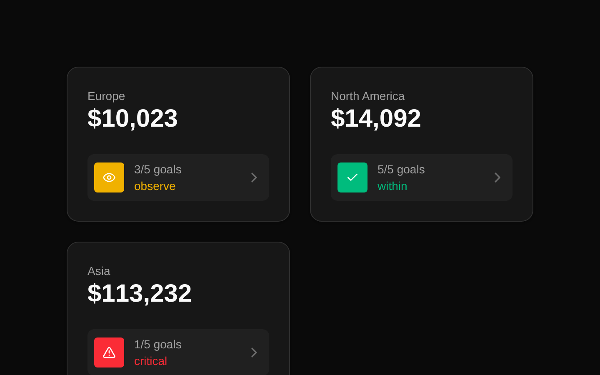Expand Europe goals with the chevron
This screenshot has height=375, width=600.
pyautogui.click(x=254, y=177)
